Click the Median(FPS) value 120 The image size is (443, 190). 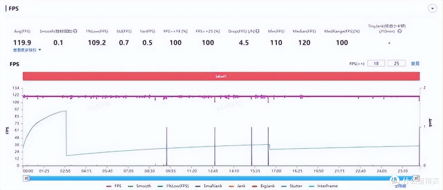click(x=304, y=43)
